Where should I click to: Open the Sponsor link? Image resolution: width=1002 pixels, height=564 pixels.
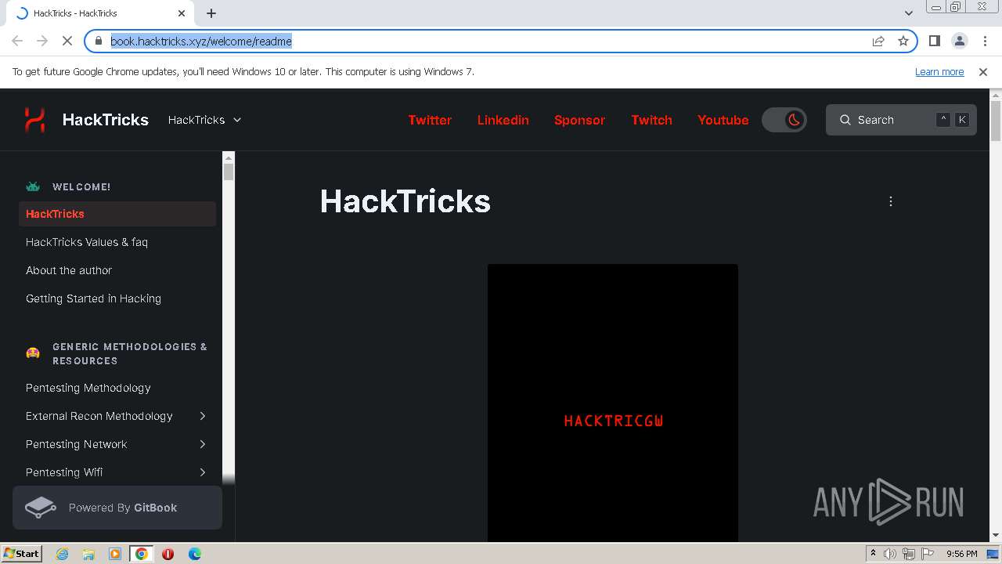click(x=579, y=120)
